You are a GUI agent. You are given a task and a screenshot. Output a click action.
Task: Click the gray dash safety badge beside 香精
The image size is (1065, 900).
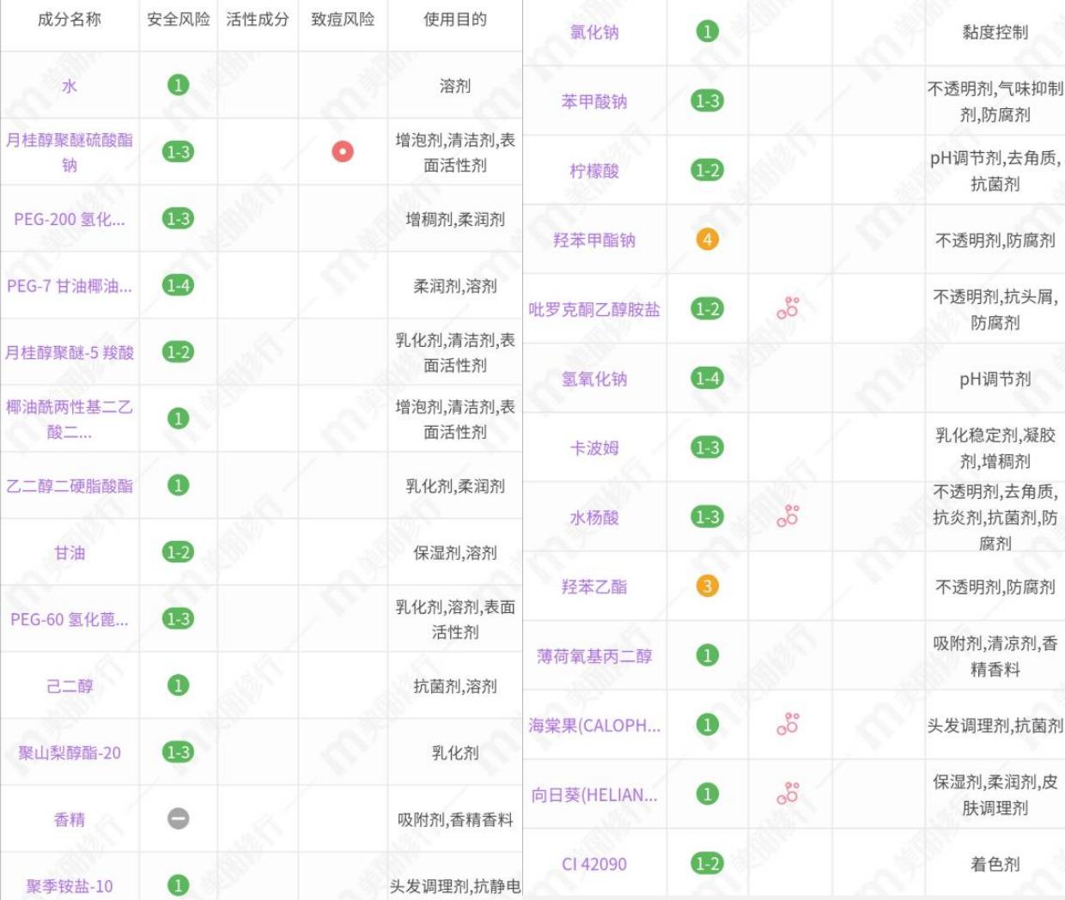point(176,819)
